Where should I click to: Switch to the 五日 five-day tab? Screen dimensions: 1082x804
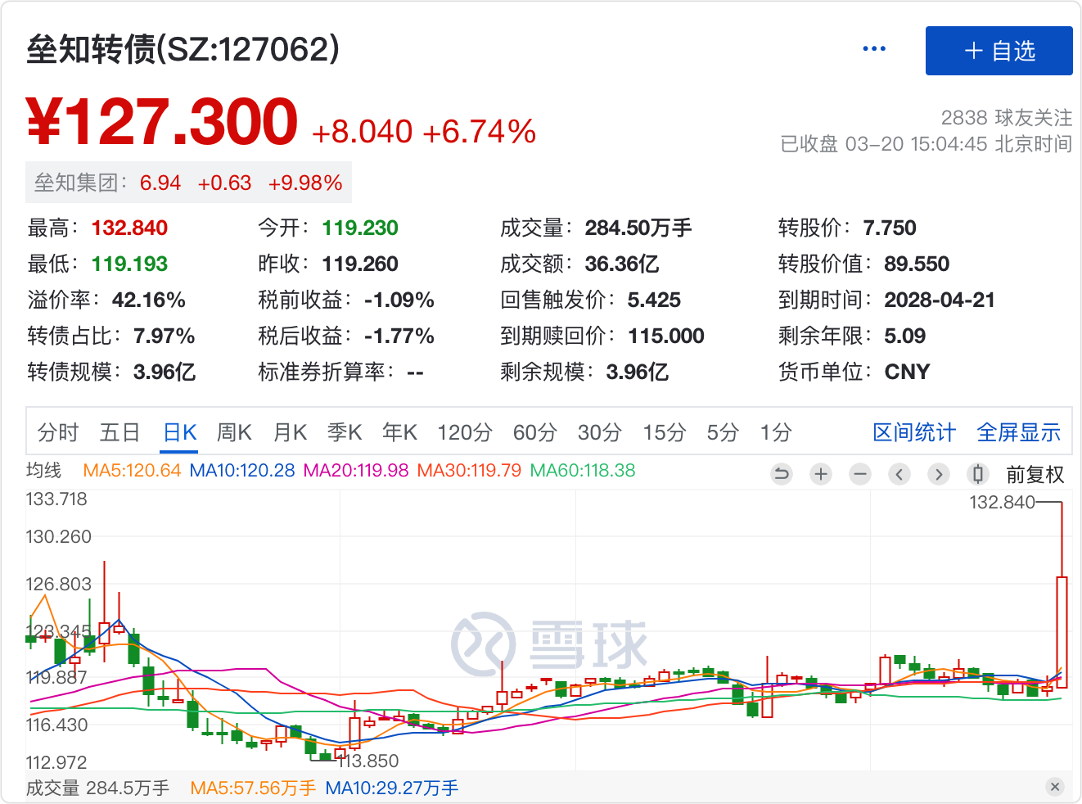pyautogui.click(x=119, y=432)
